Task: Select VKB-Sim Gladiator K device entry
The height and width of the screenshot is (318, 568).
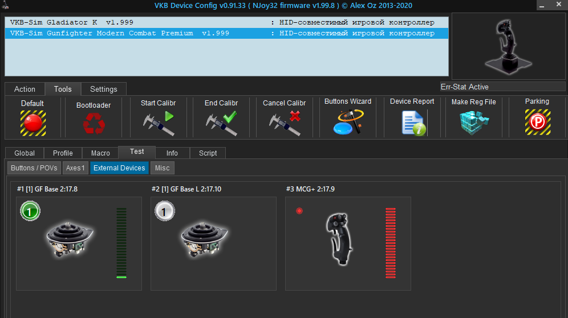Action: (x=227, y=22)
